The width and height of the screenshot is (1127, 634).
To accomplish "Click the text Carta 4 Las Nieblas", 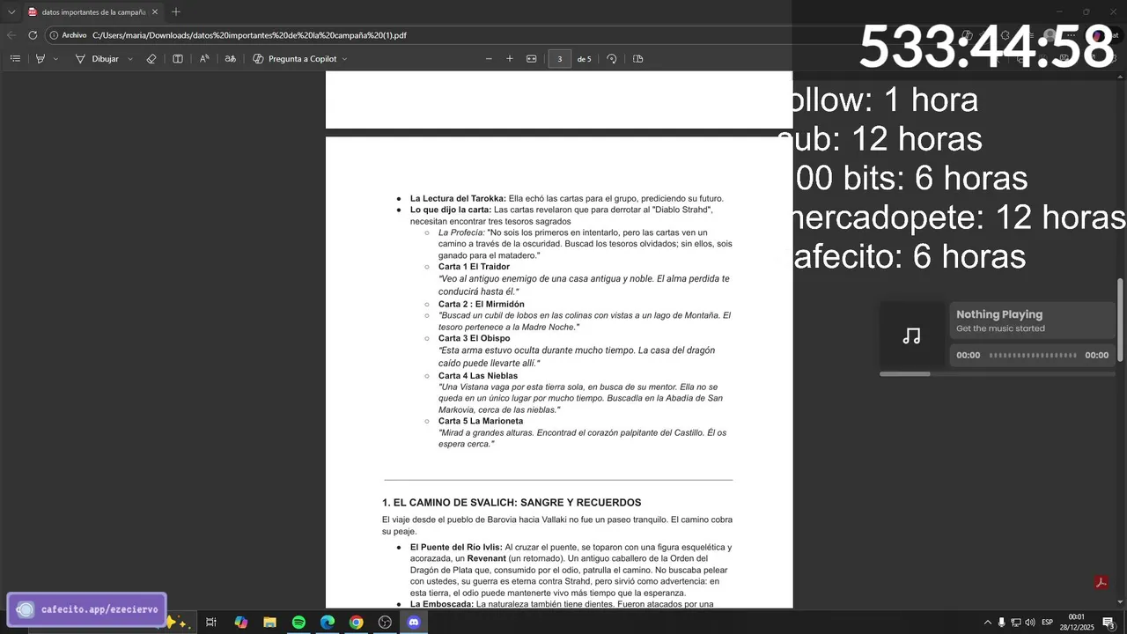I will 478,376.
